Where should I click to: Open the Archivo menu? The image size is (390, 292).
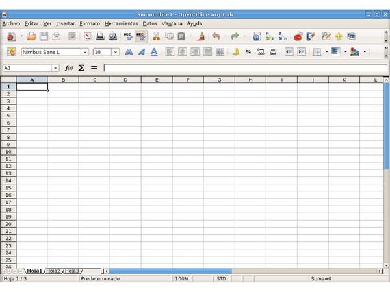(x=11, y=23)
